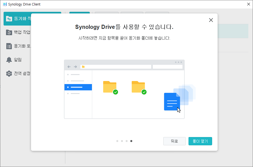Click the notification bell icon
This screenshot has width=253, height=167.
(x=9, y=60)
